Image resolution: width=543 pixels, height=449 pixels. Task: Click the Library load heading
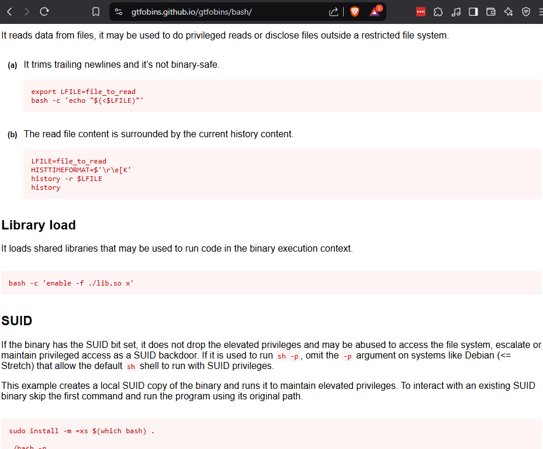tap(39, 225)
